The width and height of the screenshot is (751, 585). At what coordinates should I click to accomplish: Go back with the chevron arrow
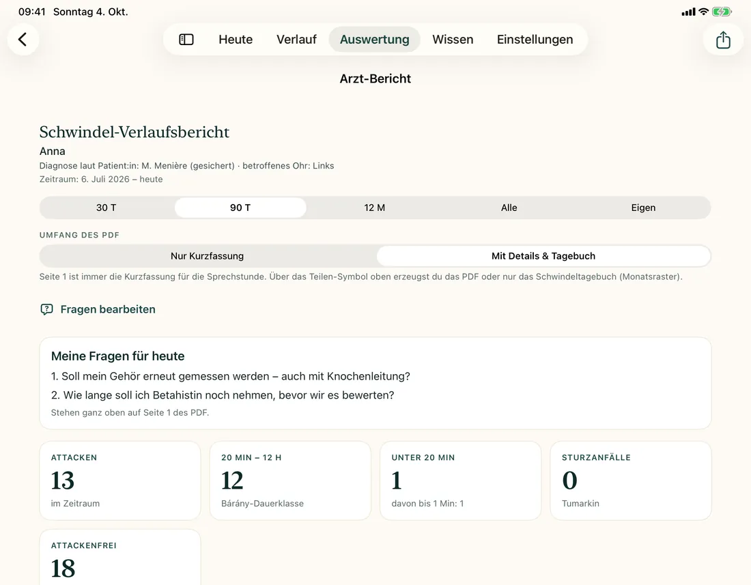(x=23, y=40)
